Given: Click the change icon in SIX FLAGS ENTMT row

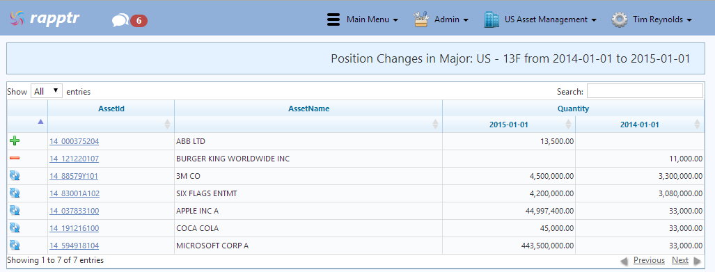Looking at the screenshot, I should tap(15, 193).
